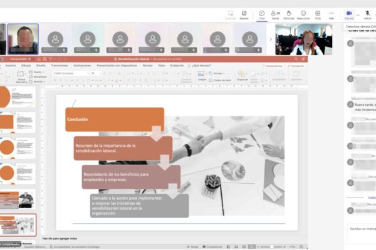The height and width of the screenshot is (250, 376).
Task: Click the Nueva diapositiva button
Action: tap(21, 76)
